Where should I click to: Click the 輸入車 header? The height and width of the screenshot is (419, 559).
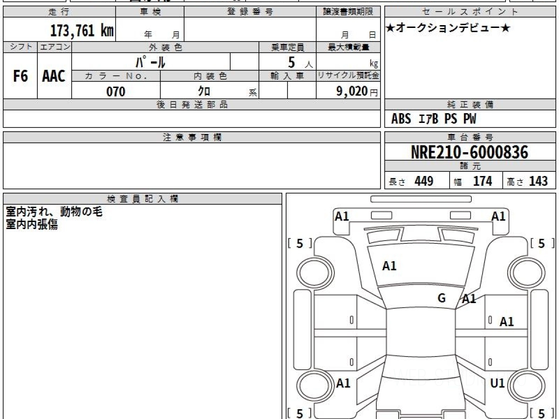[287, 76]
